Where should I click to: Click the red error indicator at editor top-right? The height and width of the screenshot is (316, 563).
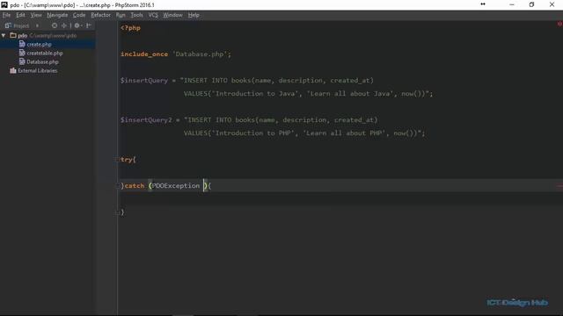click(x=559, y=24)
